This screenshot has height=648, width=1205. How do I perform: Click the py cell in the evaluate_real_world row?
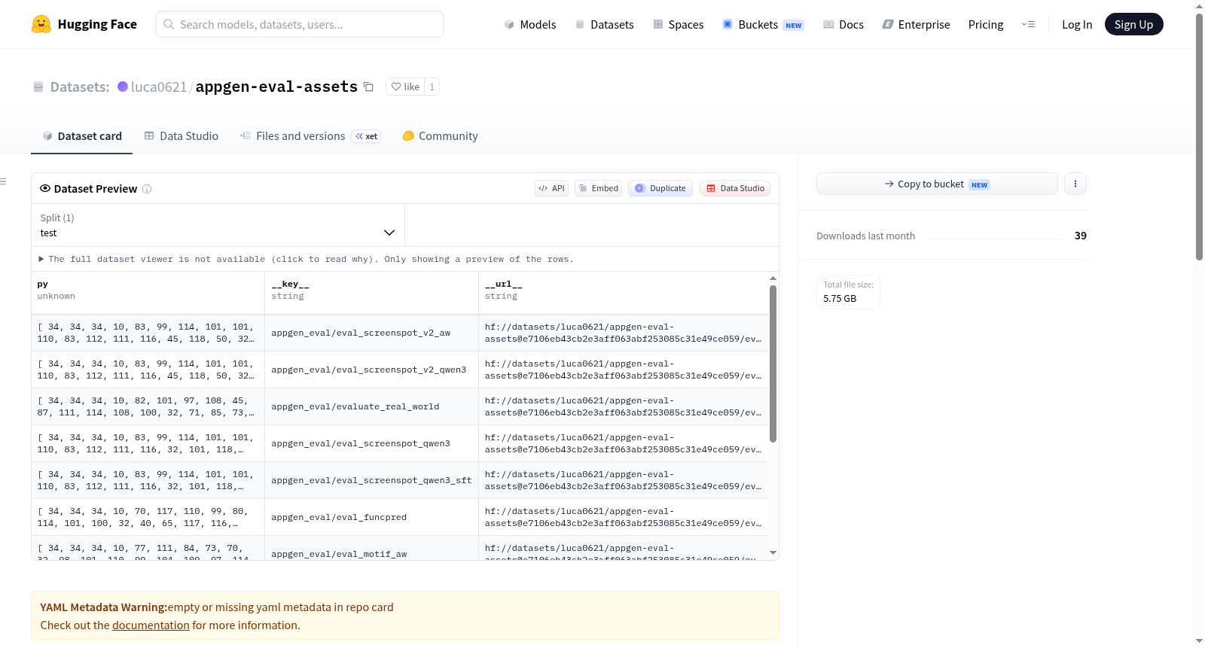(148, 406)
